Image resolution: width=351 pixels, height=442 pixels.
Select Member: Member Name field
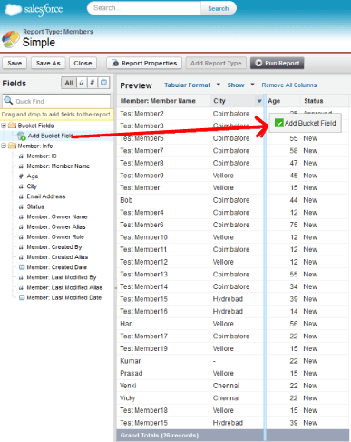58,166
